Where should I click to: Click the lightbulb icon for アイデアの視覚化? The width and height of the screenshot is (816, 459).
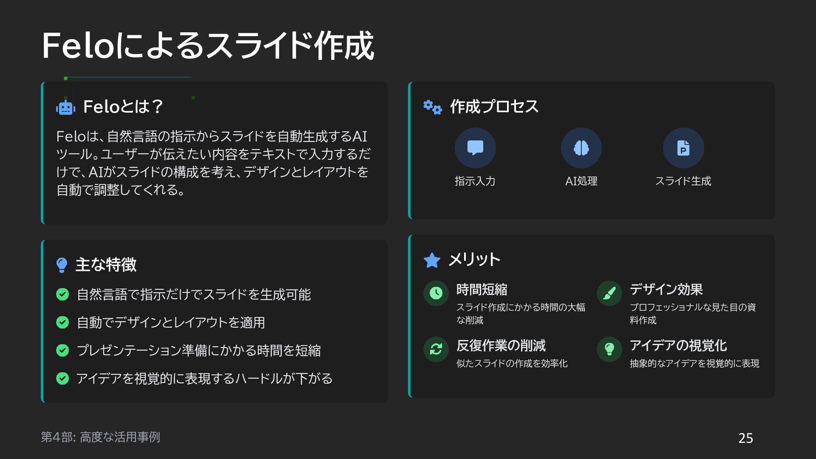pos(609,349)
